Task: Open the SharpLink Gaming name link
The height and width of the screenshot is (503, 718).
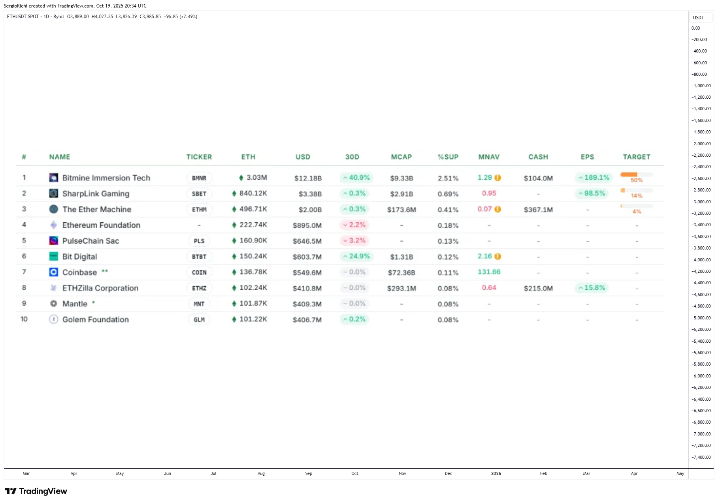Action: pos(96,194)
